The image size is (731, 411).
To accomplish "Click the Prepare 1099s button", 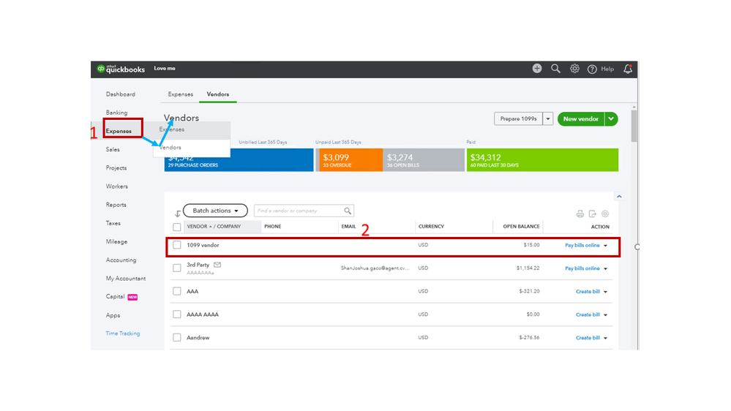I will click(x=518, y=118).
